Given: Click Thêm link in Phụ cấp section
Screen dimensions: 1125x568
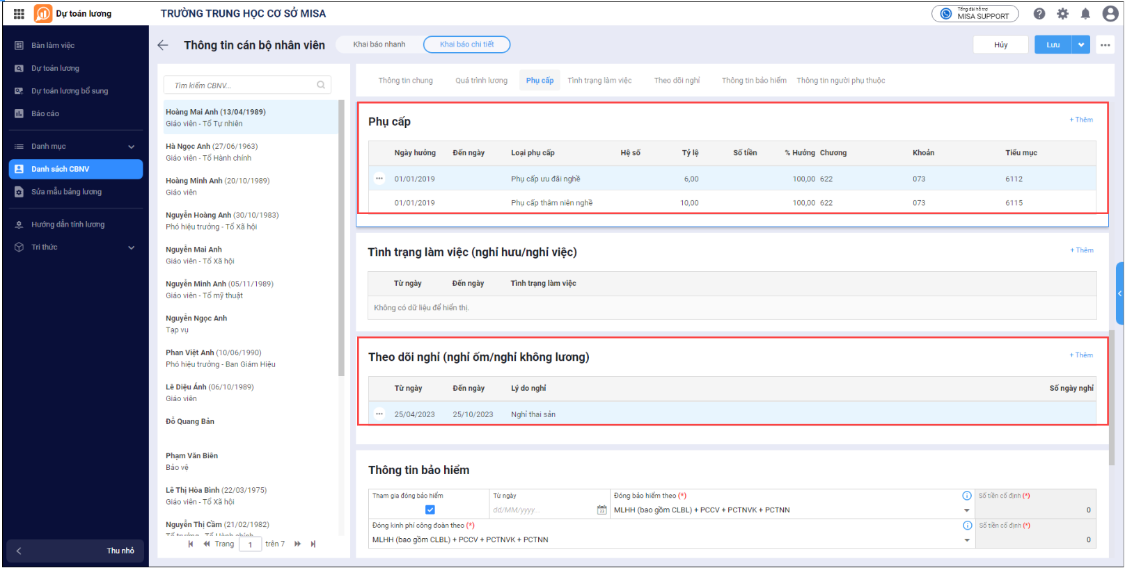Looking at the screenshot, I should tap(1081, 120).
